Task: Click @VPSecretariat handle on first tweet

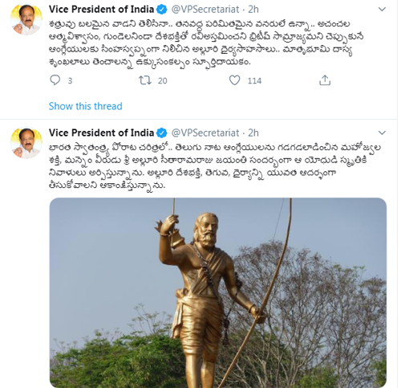Action: [205, 10]
